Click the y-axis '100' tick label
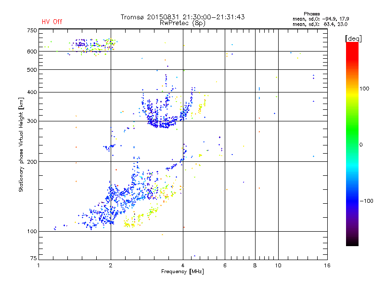The height and width of the screenshot is (289, 385). pyautogui.click(x=32, y=232)
